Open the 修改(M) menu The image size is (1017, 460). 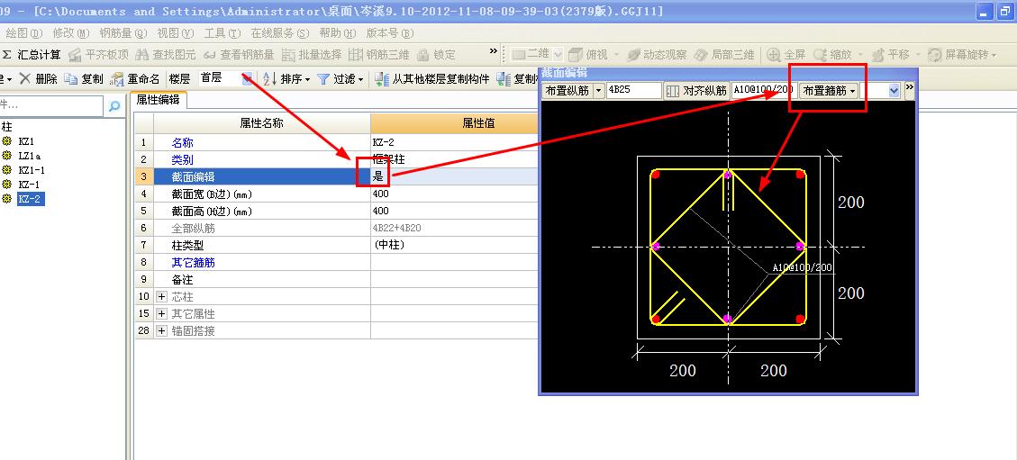(71, 33)
